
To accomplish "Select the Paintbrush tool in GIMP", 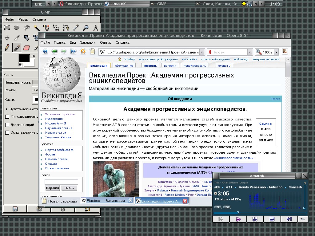I will 17,48.
